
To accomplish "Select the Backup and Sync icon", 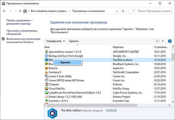I will point(46,56).
